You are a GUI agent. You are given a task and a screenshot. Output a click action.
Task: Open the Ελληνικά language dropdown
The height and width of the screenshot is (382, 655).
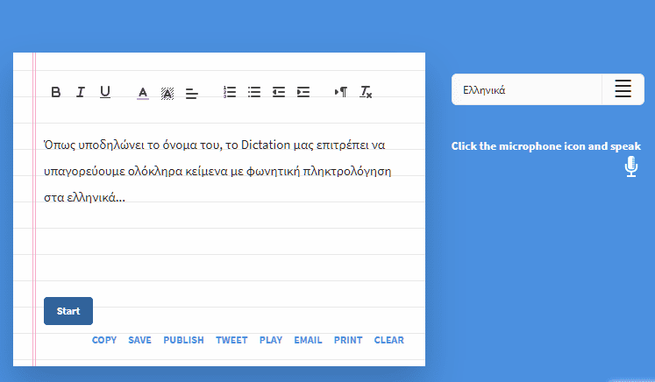click(526, 89)
